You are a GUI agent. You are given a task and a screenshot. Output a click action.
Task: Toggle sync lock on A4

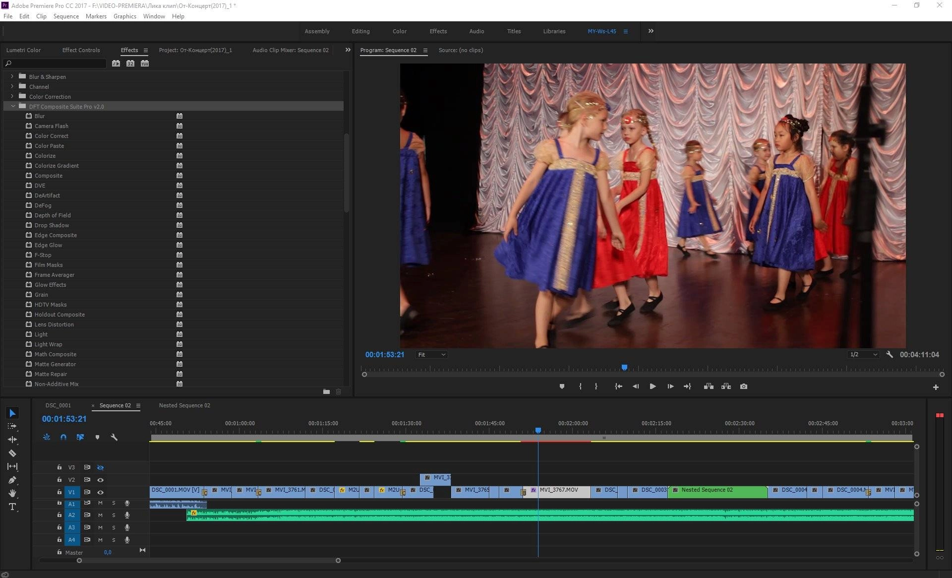click(x=87, y=540)
